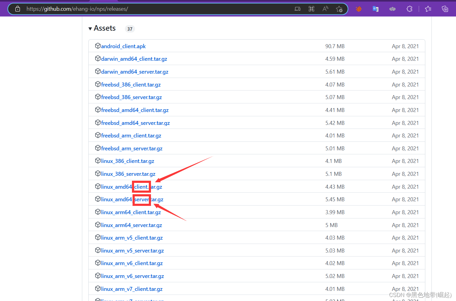This screenshot has height=301, width=456.
Task: Click the 5.07 MB size value
Action: (335, 97)
